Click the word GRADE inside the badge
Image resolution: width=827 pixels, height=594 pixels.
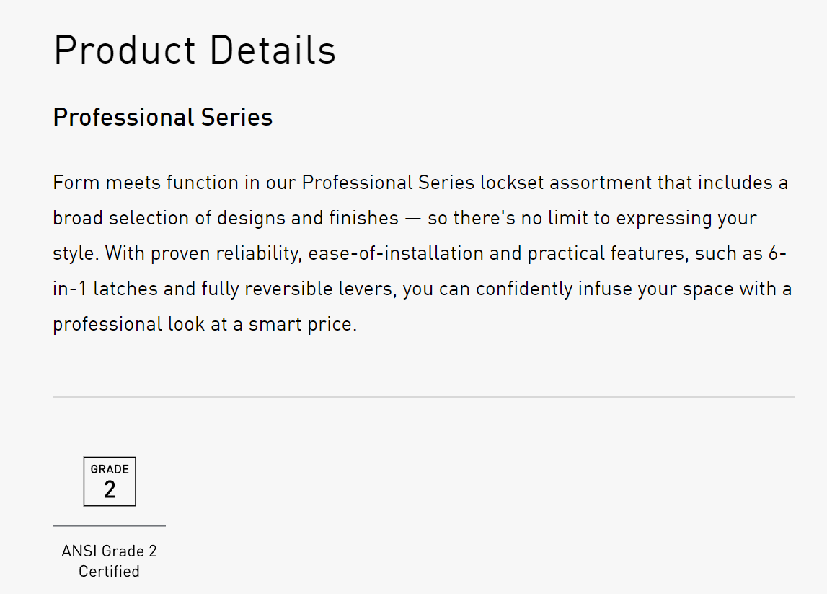point(110,469)
